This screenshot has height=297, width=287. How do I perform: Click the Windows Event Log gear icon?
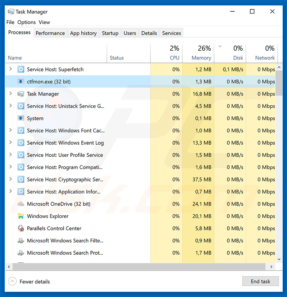[21, 142]
